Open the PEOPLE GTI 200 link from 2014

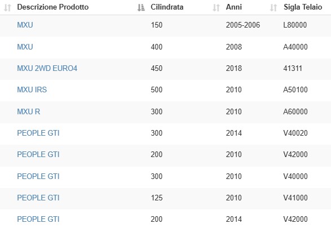click(38, 219)
